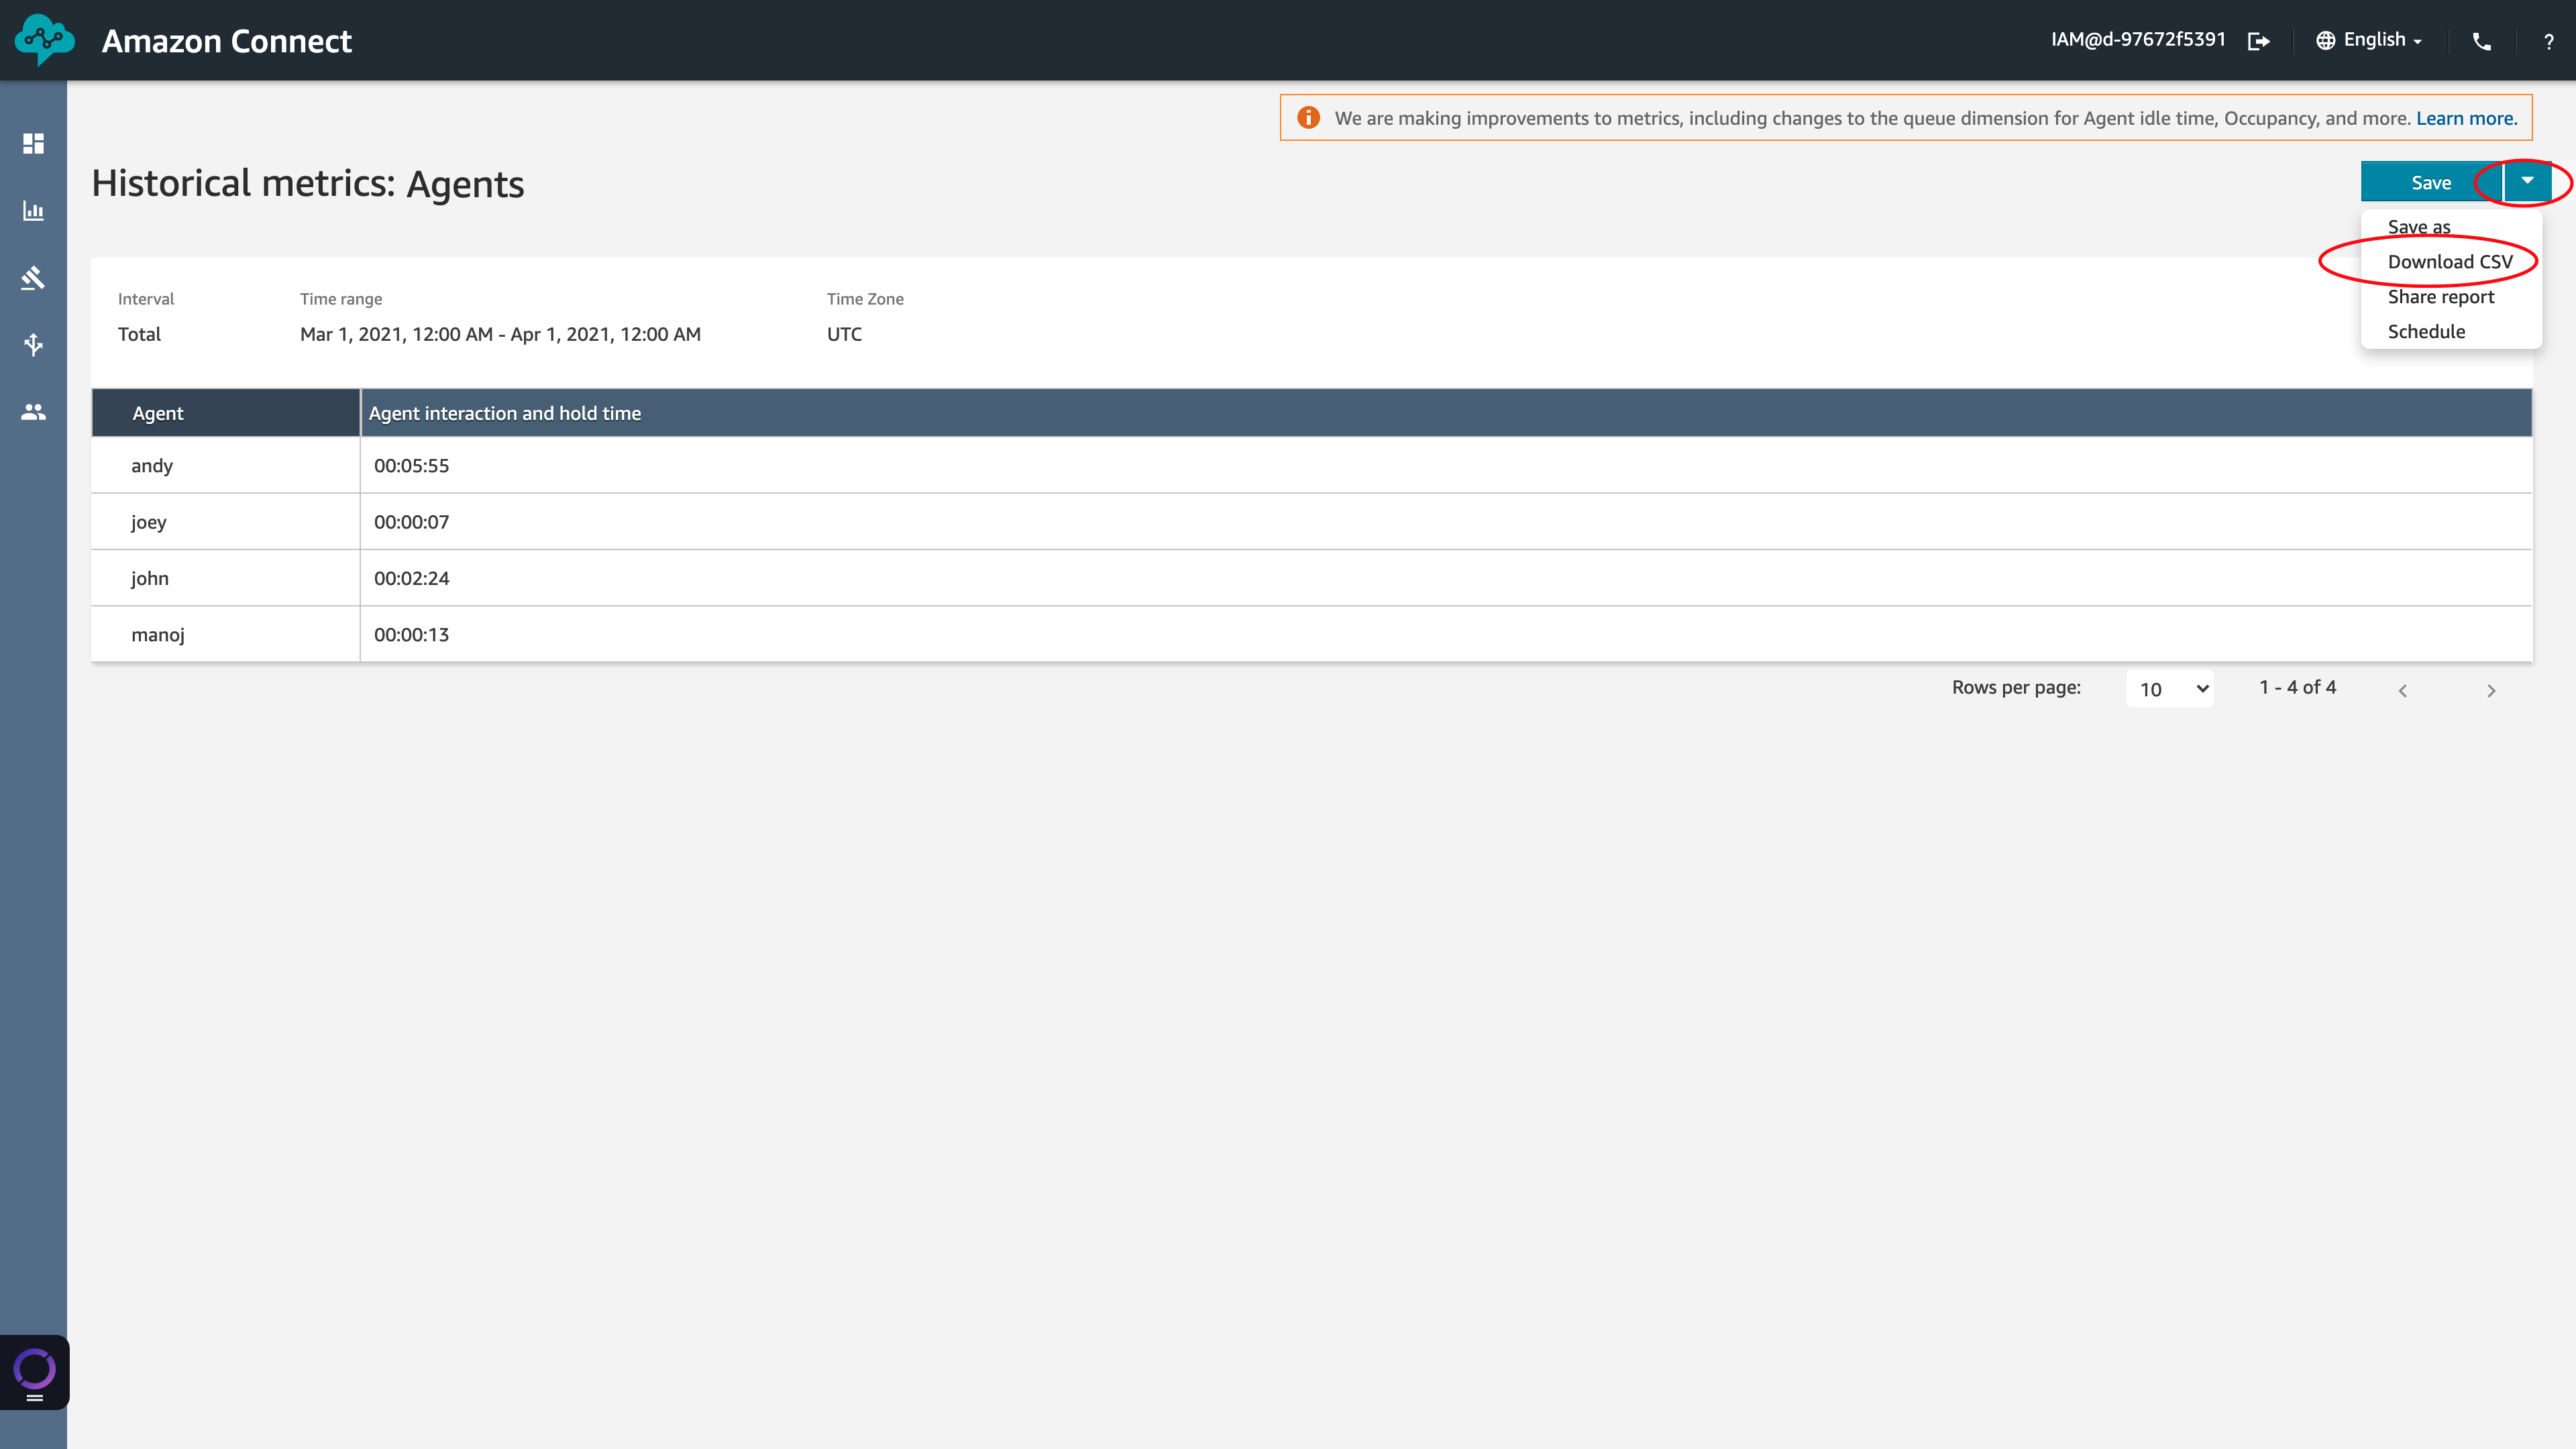
Task: Open the phone softphone icon in header
Action: click(x=2482, y=41)
